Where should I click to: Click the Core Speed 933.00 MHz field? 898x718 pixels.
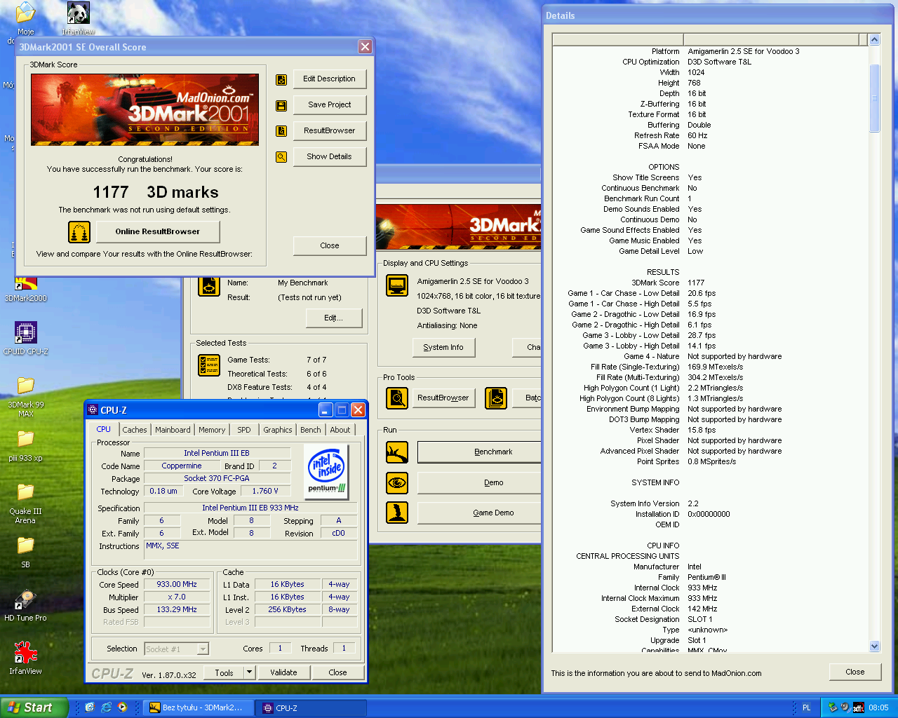coord(177,585)
